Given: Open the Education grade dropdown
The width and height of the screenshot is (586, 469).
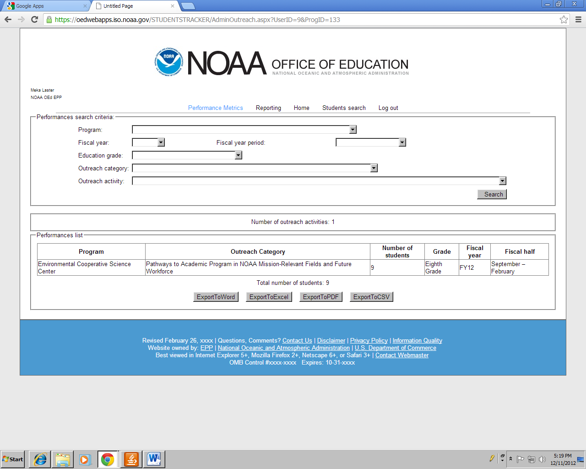Looking at the screenshot, I should [238, 155].
